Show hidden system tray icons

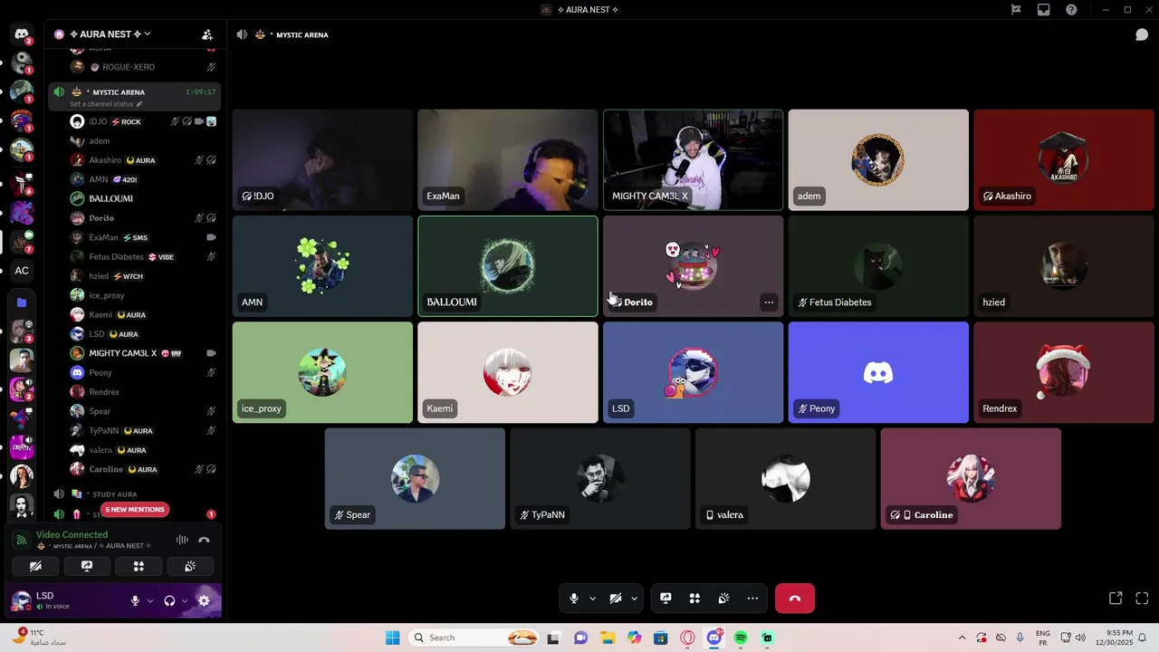(x=962, y=638)
